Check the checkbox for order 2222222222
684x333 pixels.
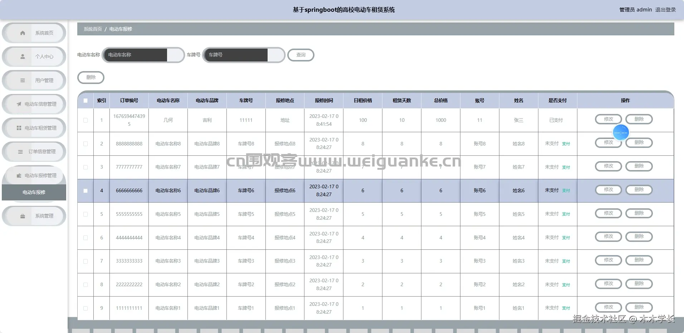point(85,284)
